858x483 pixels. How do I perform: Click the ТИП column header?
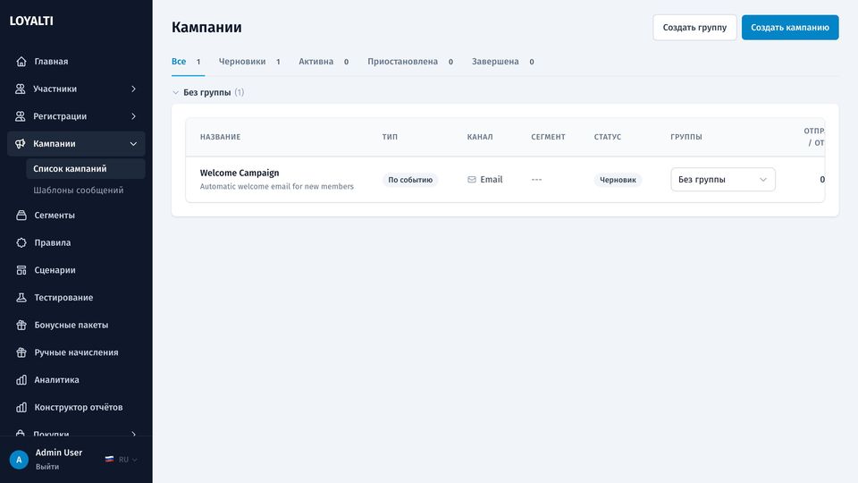pos(390,137)
